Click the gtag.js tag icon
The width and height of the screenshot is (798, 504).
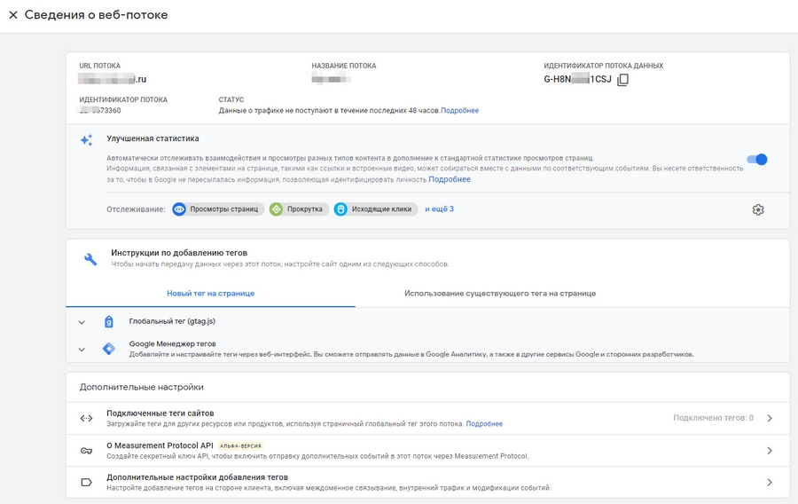(x=108, y=322)
